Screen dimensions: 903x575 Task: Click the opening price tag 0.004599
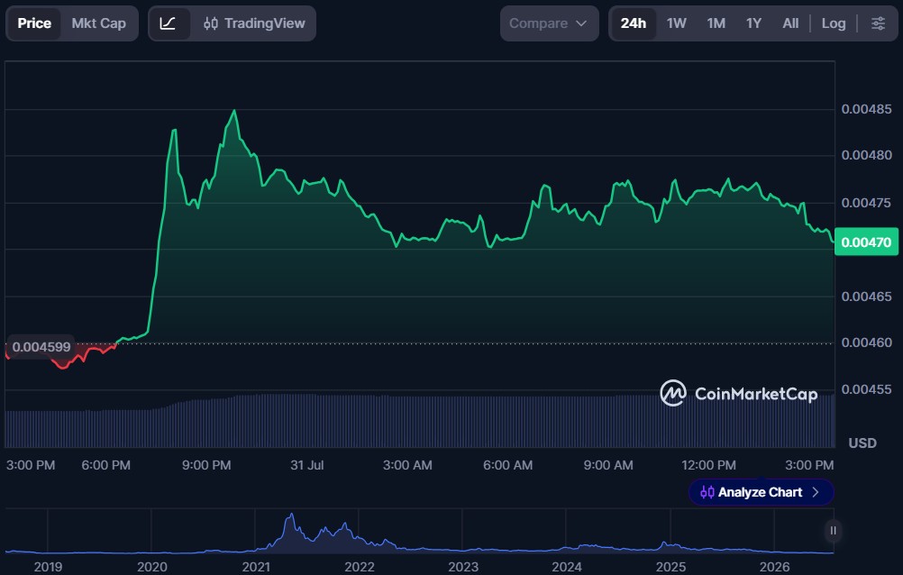pyautogui.click(x=41, y=347)
